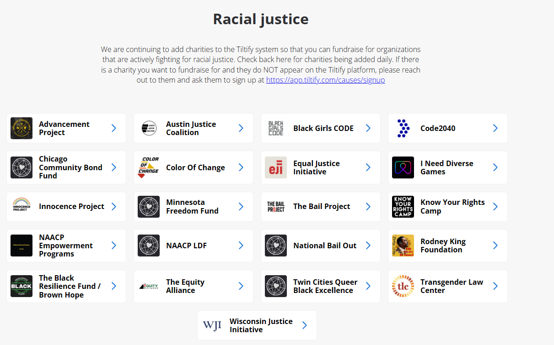Select the Code2040 charity name

click(x=438, y=128)
